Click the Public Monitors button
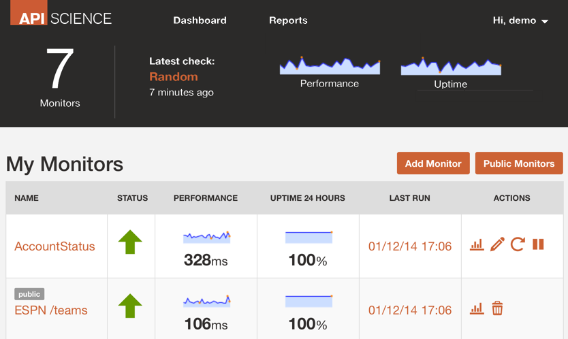568x339 pixels. pos(519,163)
